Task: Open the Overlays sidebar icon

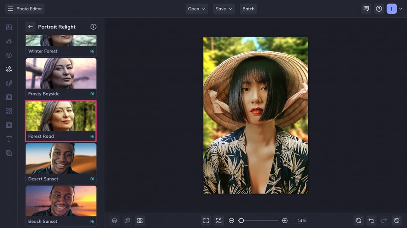Action: [9, 125]
